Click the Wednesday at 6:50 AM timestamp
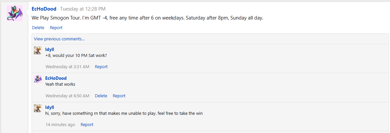The height and width of the screenshot is (133, 390). pos(67,96)
